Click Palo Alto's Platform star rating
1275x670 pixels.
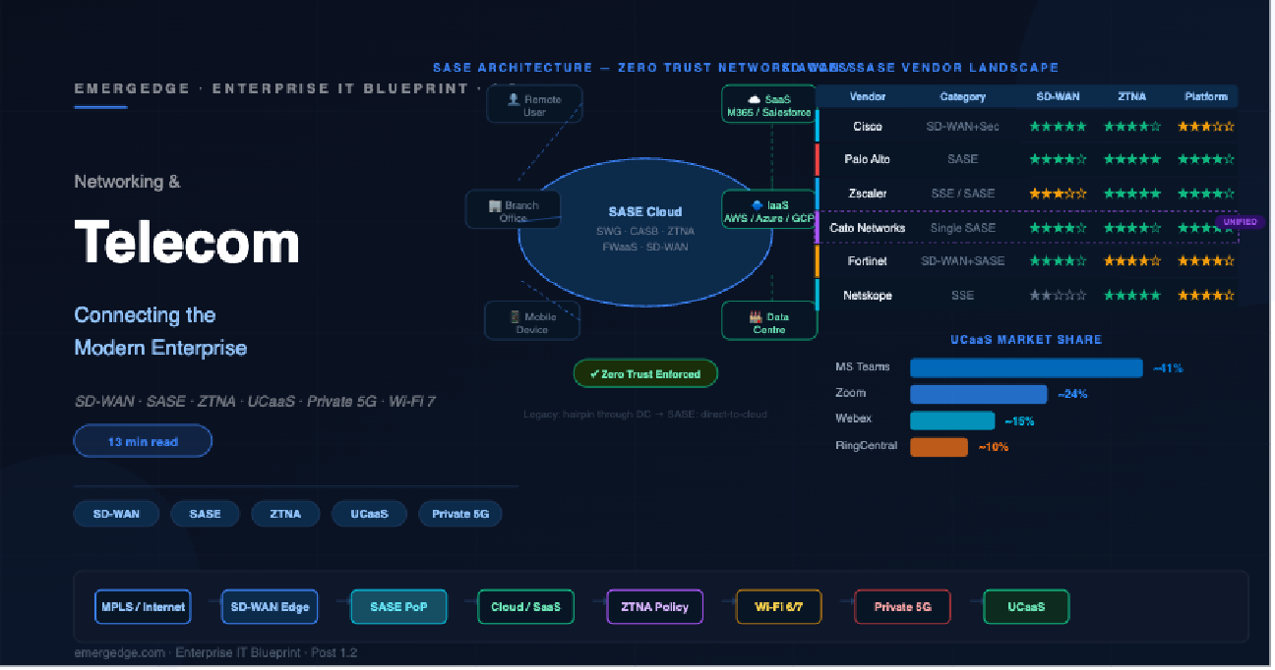coord(1206,159)
